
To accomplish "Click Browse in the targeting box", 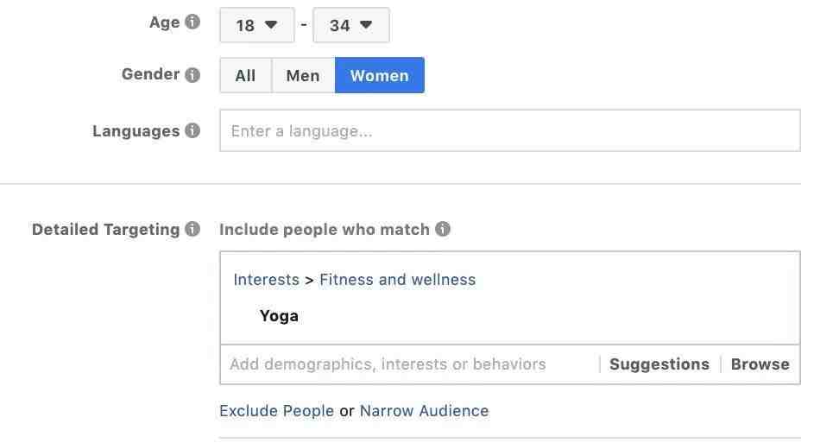I will (x=760, y=364).
